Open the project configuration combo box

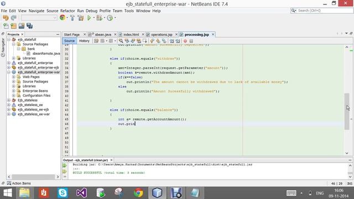tap(39, 18)
